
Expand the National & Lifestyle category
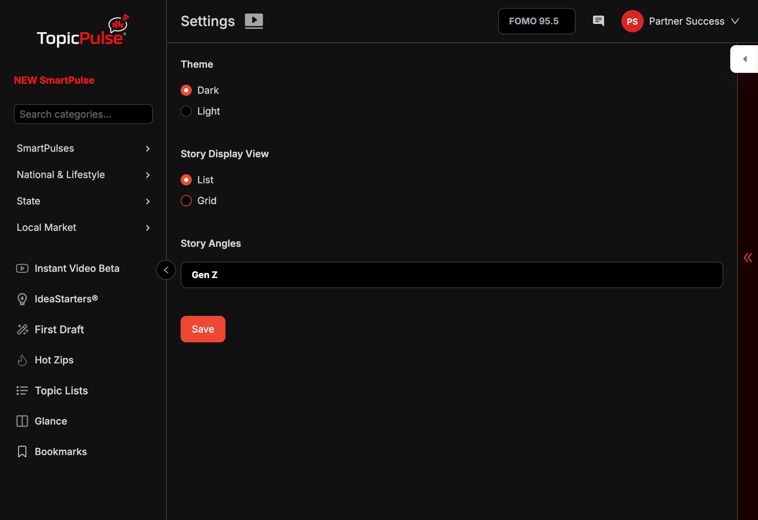pyautogui.click(x=83, y=175)
